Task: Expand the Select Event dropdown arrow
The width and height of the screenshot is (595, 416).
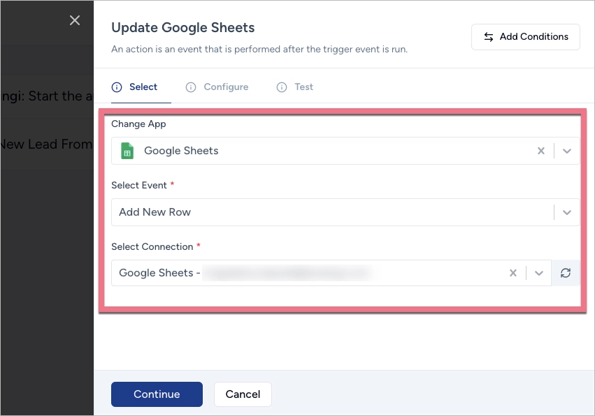Action: point(567,212)
